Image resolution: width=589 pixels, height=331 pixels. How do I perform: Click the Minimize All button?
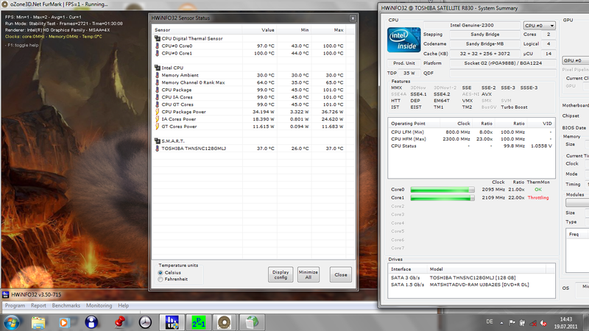click(308, 274)
